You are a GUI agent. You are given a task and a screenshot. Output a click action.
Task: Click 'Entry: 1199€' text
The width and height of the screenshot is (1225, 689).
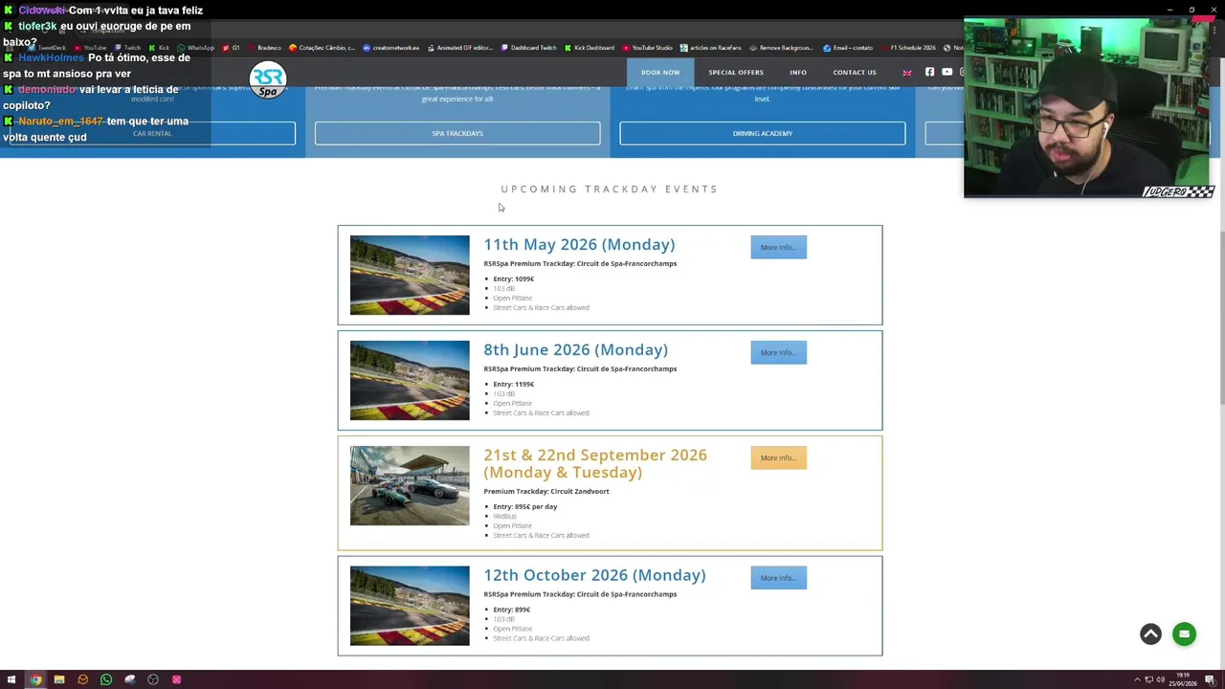point(513,384)
